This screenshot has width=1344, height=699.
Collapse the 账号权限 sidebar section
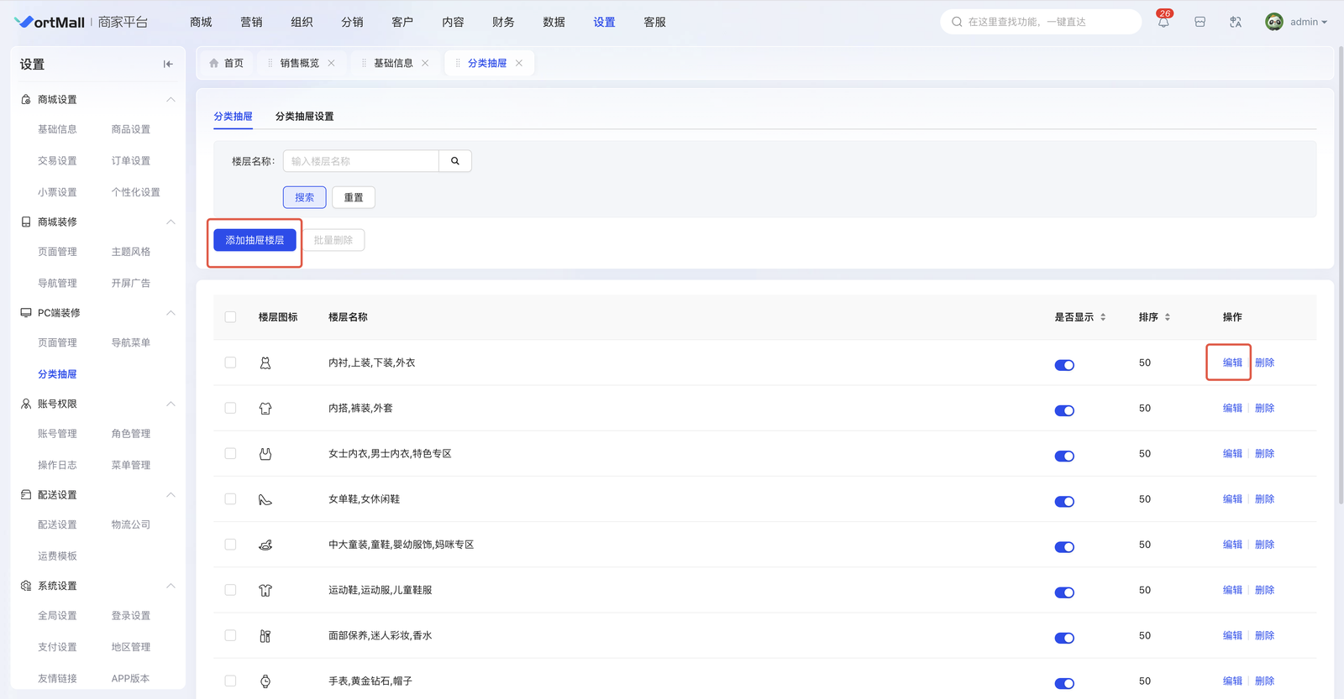tap(171, 404)
